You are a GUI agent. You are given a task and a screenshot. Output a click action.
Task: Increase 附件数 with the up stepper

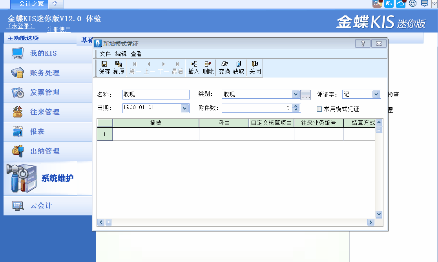(296, 106)
